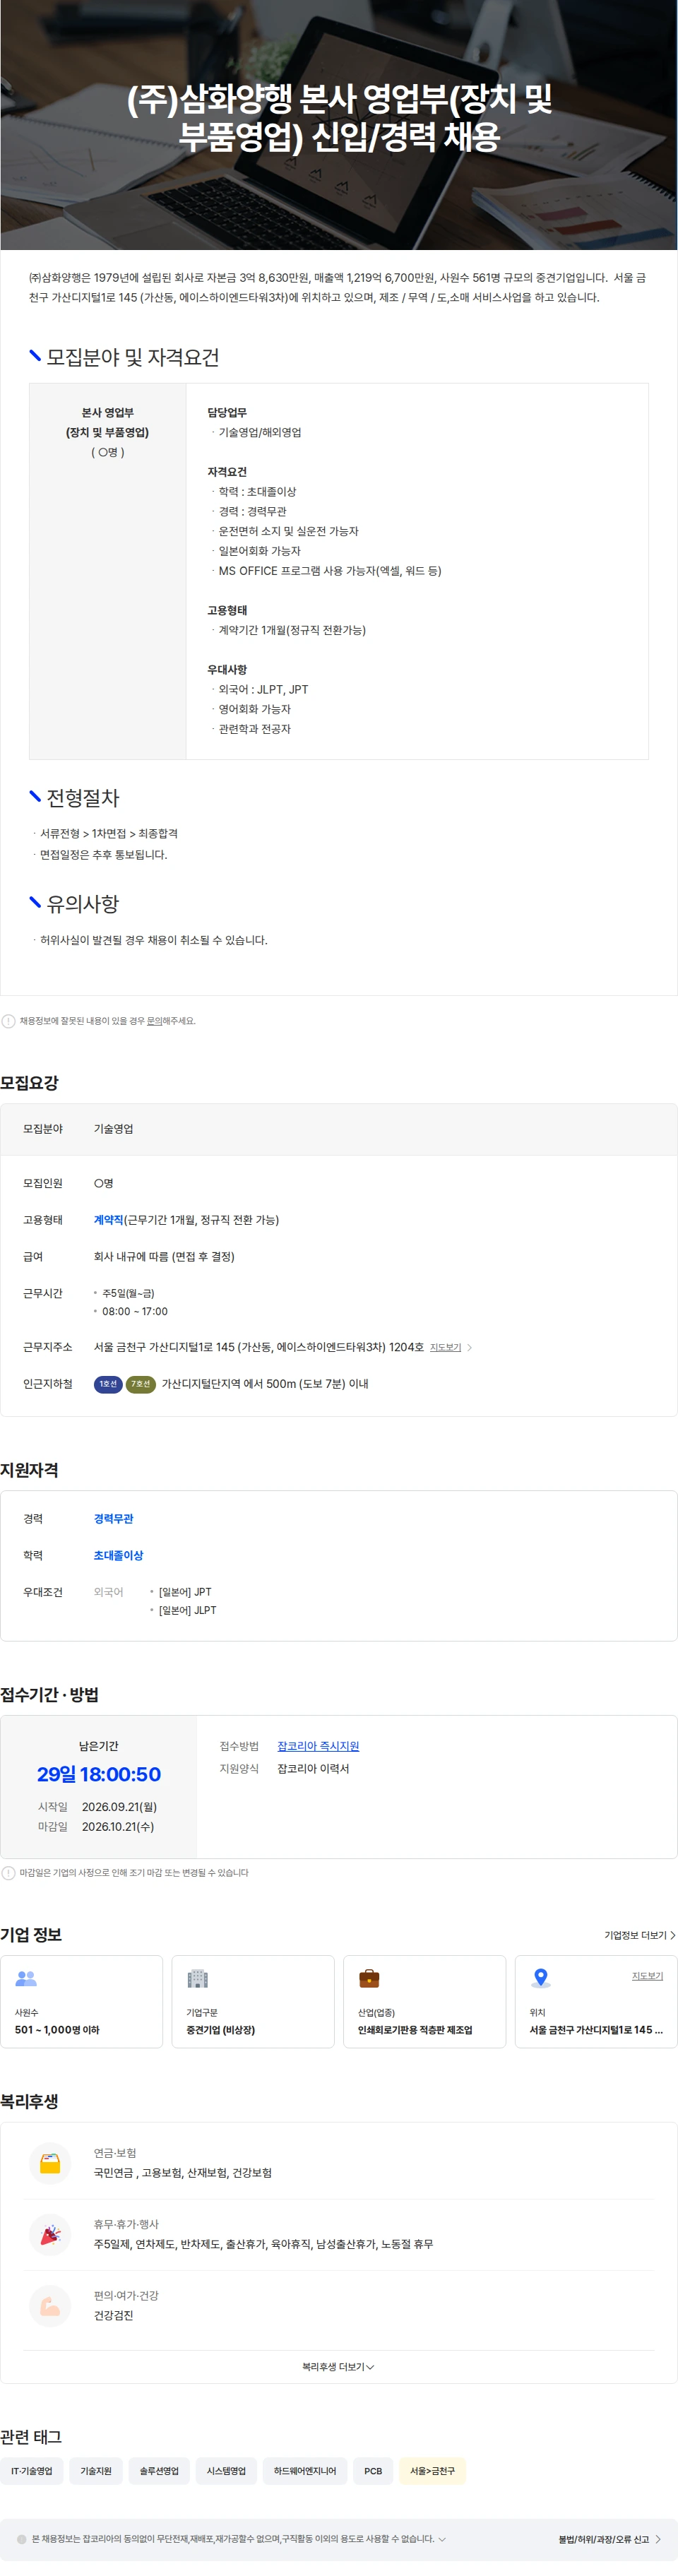678x2576 pixels.
Task: Click the 잡코리아 이력서 application form text
Action: pos(313,1769)
